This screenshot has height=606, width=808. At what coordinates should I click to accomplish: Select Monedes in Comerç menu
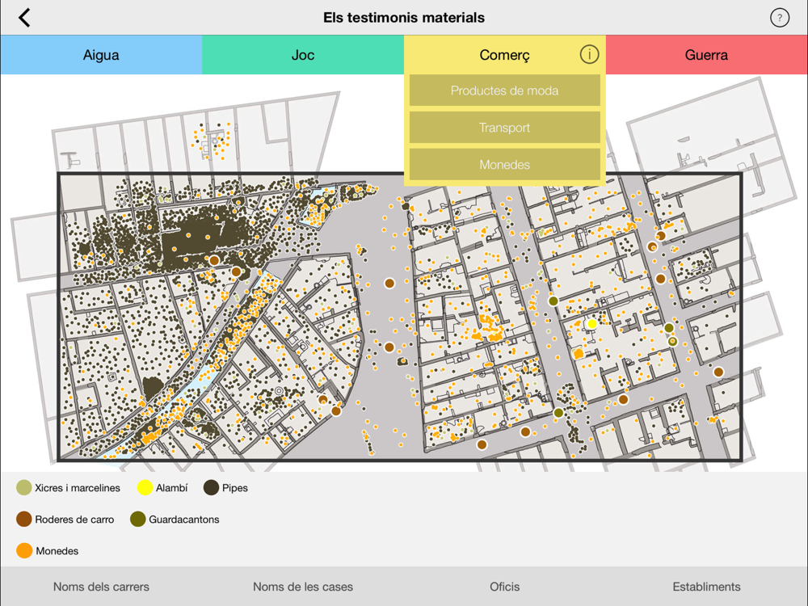coord(504,164)
